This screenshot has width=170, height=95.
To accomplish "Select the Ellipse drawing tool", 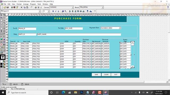I will pos(1,23).
